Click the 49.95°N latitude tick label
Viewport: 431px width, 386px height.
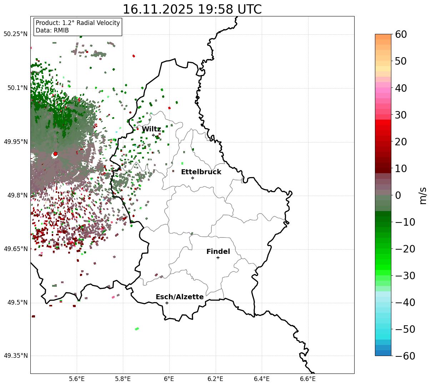15,142
